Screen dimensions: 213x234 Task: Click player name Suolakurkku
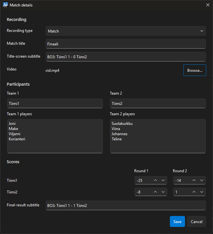(x=122, y=124)
